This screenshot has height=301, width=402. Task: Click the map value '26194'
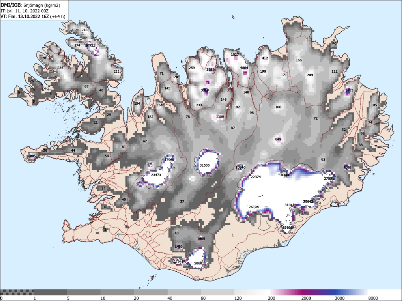tap(254, 207)
